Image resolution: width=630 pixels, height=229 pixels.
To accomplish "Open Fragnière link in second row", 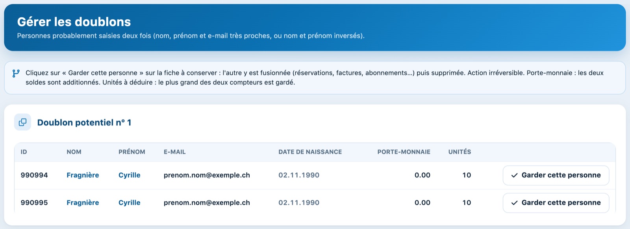I will 83,203.
